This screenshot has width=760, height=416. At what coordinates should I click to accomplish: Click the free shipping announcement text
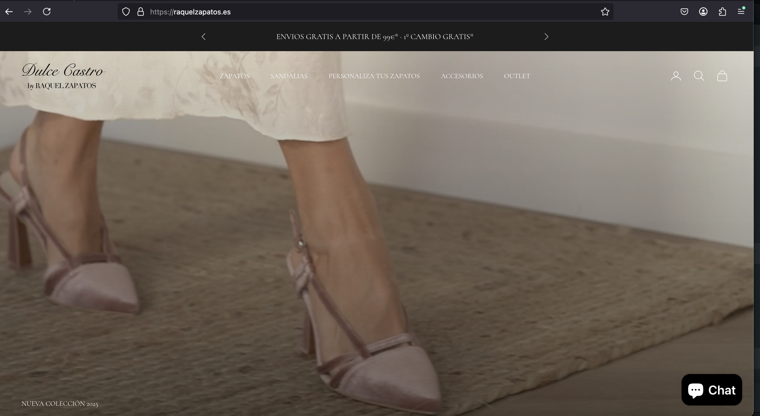[375, 36]
